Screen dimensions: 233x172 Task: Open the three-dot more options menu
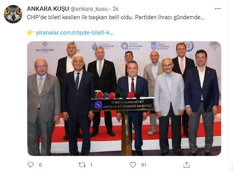click(218, 9)
